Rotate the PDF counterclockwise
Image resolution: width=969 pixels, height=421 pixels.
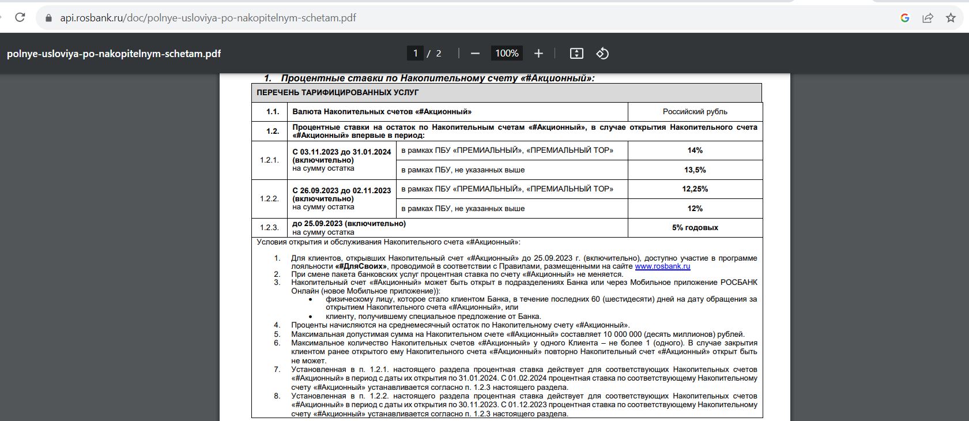[x=602, y=53]
